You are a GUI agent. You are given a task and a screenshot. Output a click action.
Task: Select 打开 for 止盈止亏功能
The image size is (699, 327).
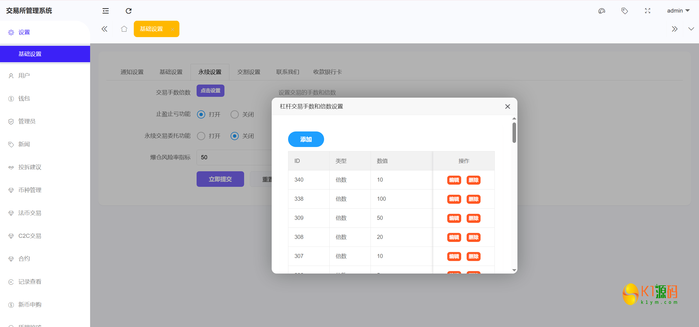(x=201, y=114)
